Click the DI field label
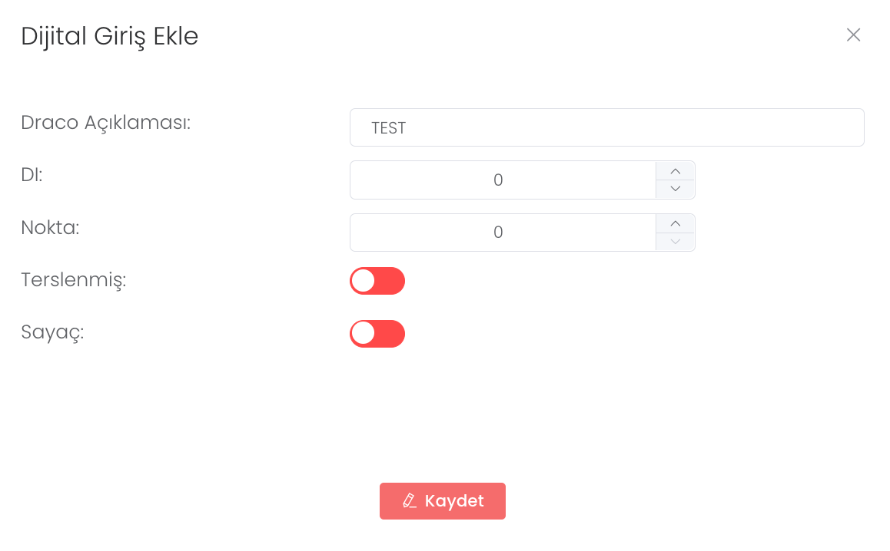This screenshot has height=551, width=890. (32, 175)
